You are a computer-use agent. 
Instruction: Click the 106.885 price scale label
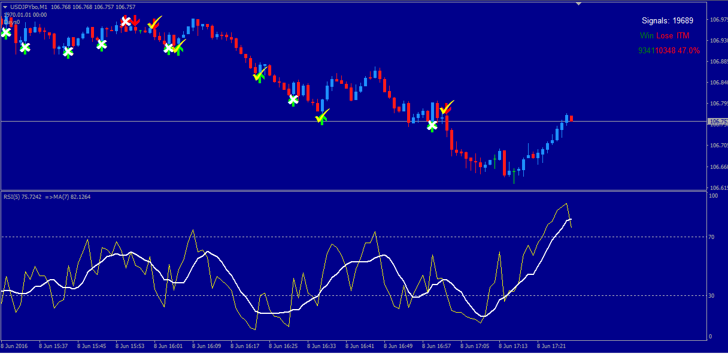coord(718,61)
